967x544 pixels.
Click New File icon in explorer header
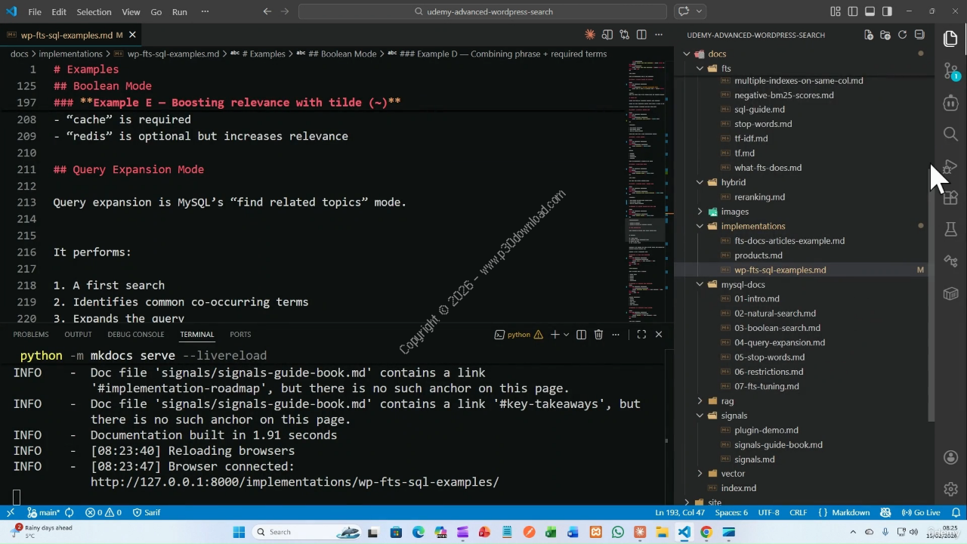pos(868,35)
